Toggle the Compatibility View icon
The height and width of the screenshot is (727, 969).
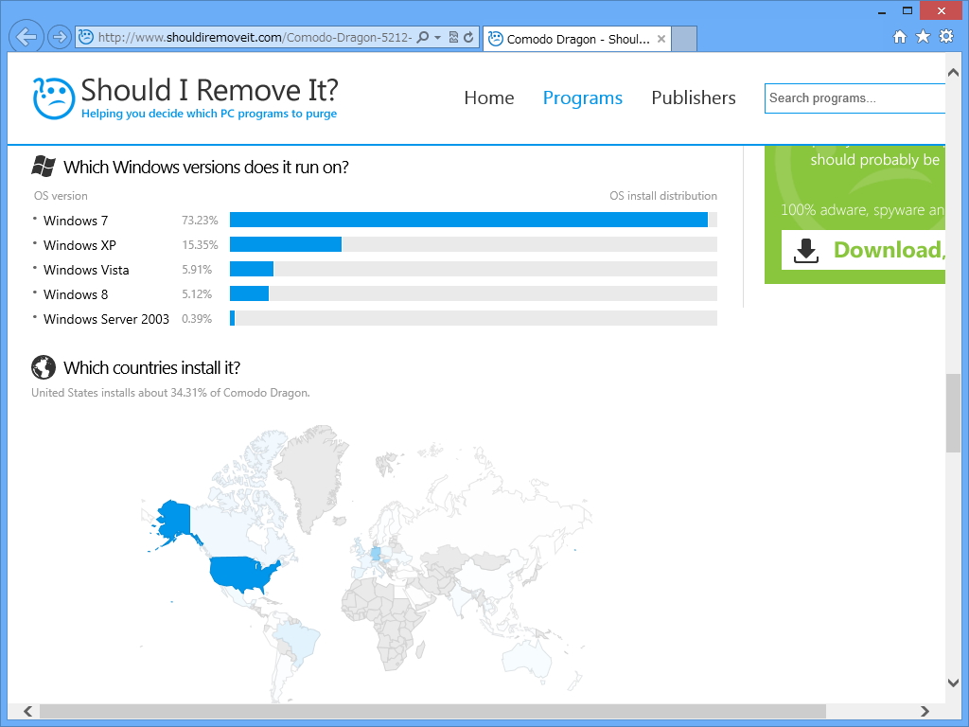453,37
